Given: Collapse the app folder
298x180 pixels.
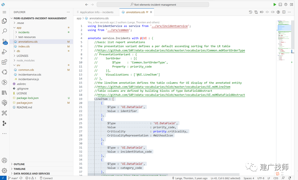Looking at the screenshot, I should [x=19, y=28].
